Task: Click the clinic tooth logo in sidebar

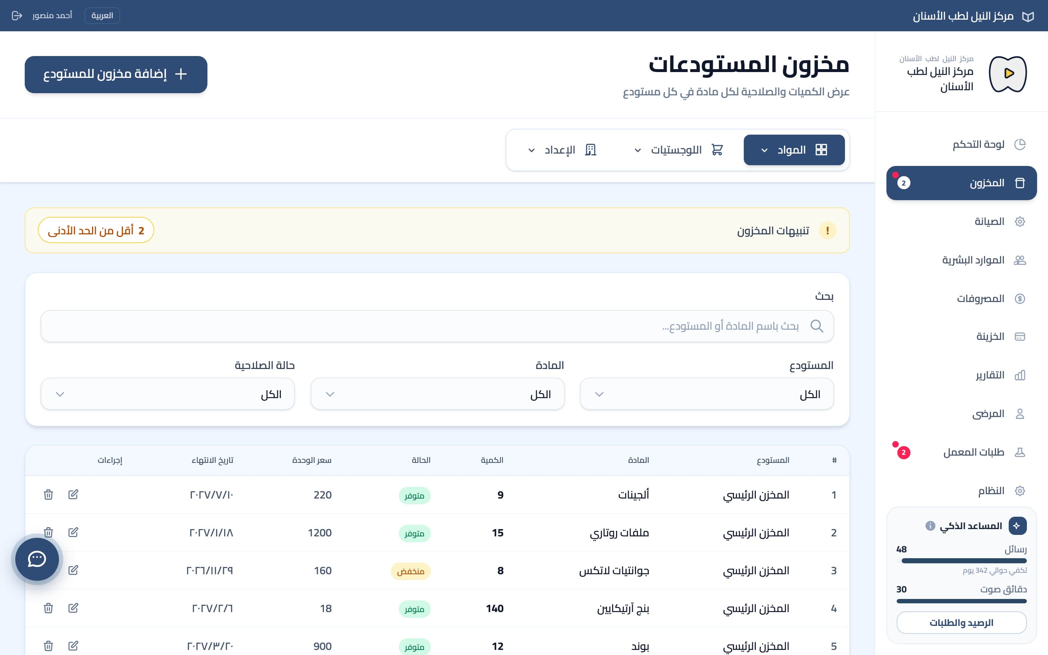Action: click(1008, 74)
